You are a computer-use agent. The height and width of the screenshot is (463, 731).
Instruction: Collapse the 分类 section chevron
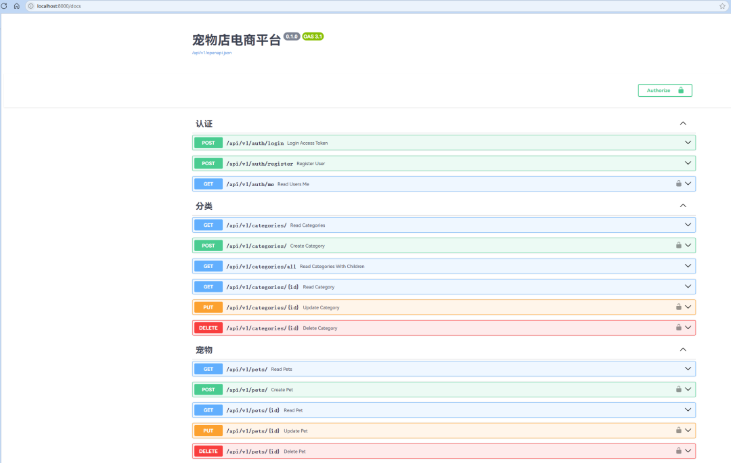tap(683, 206)
